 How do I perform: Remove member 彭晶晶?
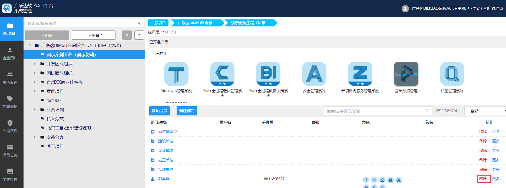point(483,179)
